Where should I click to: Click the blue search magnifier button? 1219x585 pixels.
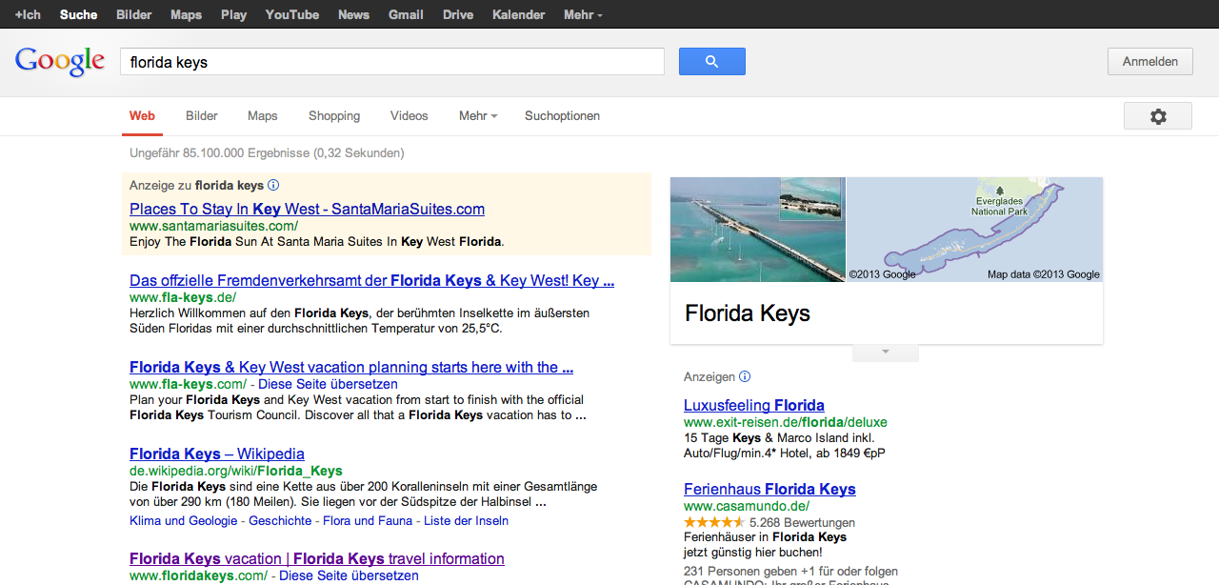coord(711,62)
